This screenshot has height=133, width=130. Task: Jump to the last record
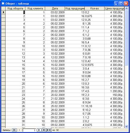[44, 130]
